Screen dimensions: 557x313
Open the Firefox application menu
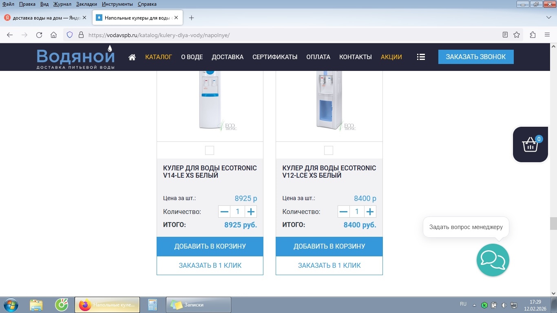point(547,35)
